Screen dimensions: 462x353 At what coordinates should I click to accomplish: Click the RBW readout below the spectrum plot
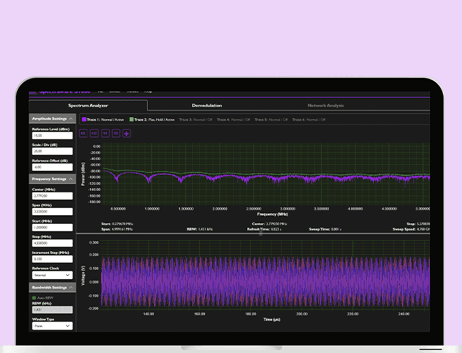200,229
